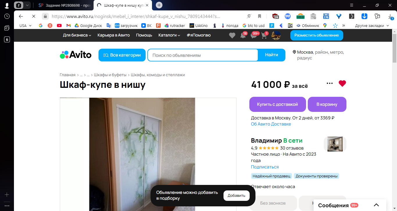Open favorites heart icon in Avito header
The image size is (397, 211).
232,35
